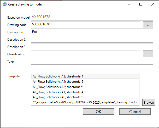
Task: Close the Create drawing to model dialog
Action: pyautogui.click(x=153, y=4)
